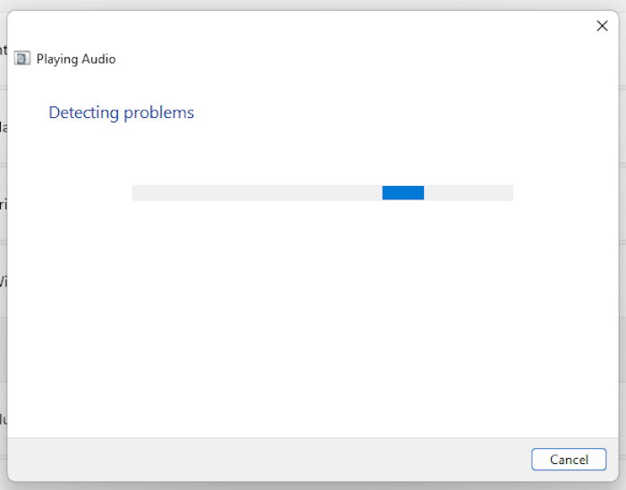Click gray progress track left of blue block
This screenshot has height=490, width=626.
coord(258,193)
